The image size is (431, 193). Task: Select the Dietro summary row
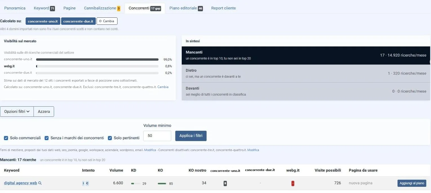point(306,73)
